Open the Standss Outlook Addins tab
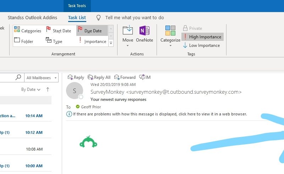 click(32, 18)
